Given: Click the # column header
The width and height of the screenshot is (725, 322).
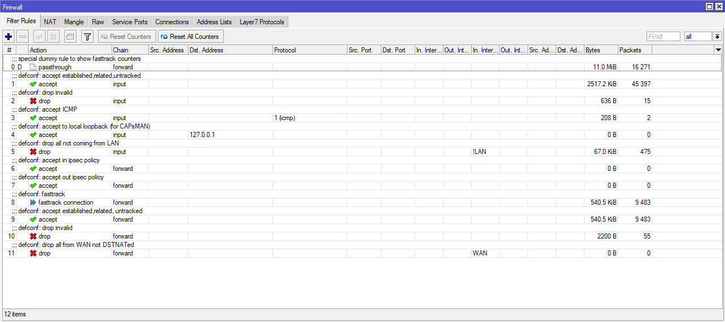Looking at the screenshot, I should click(x=10, y=50).
